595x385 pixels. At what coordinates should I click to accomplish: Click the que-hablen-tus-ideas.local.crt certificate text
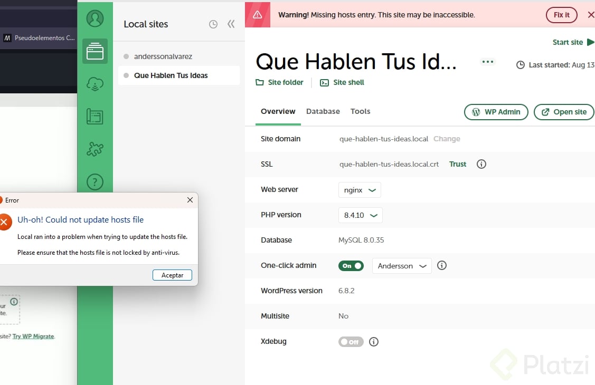point(389,164)
